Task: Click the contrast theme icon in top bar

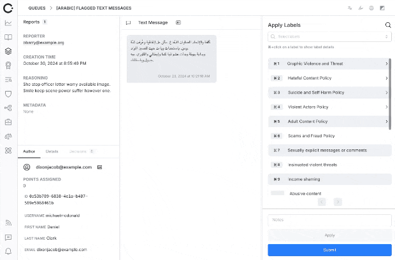Action: point(382,8)
